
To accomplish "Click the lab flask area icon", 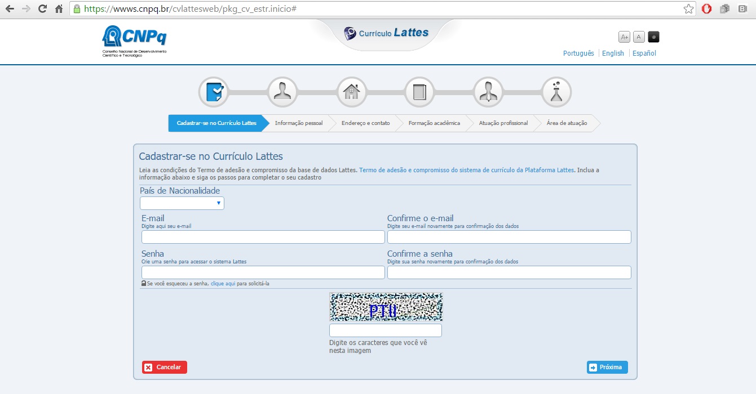I will point(557,92).
